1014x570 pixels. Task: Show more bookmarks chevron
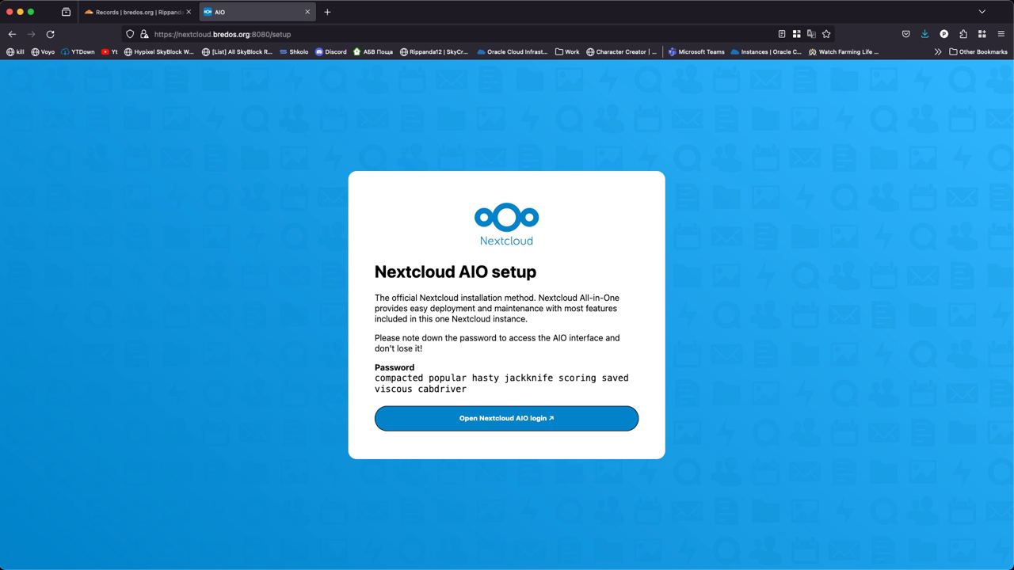coord(938,51)
